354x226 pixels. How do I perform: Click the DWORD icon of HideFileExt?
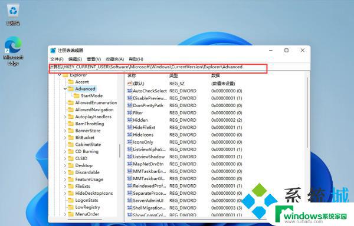tap(130, 127)
